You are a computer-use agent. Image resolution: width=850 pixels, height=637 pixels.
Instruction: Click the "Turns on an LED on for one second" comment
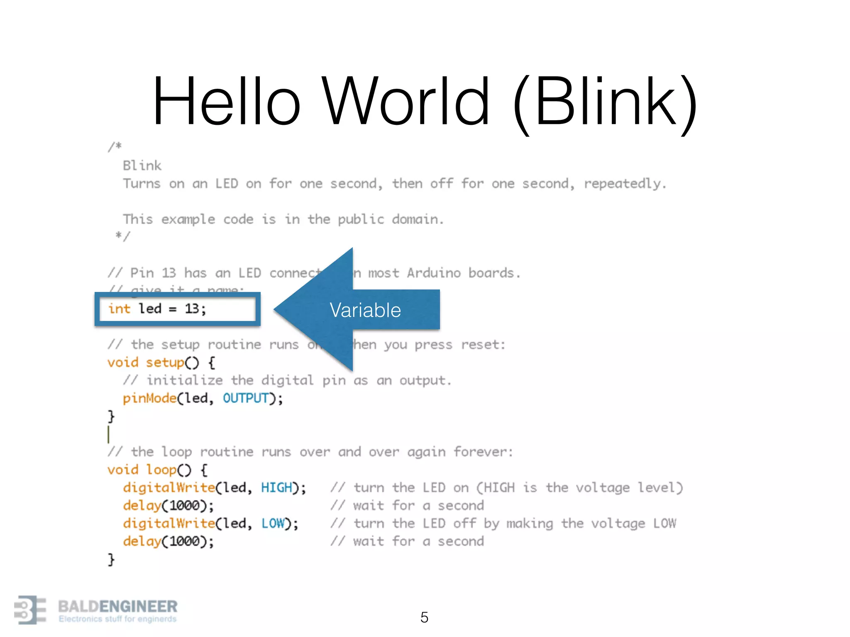[394, 184]
